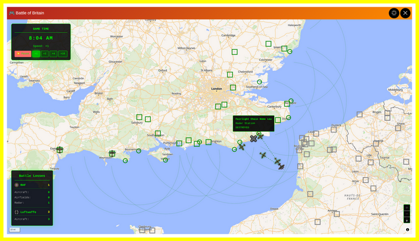419x241 pixels.
Task: Set game speed to x10
Action: 63,54
